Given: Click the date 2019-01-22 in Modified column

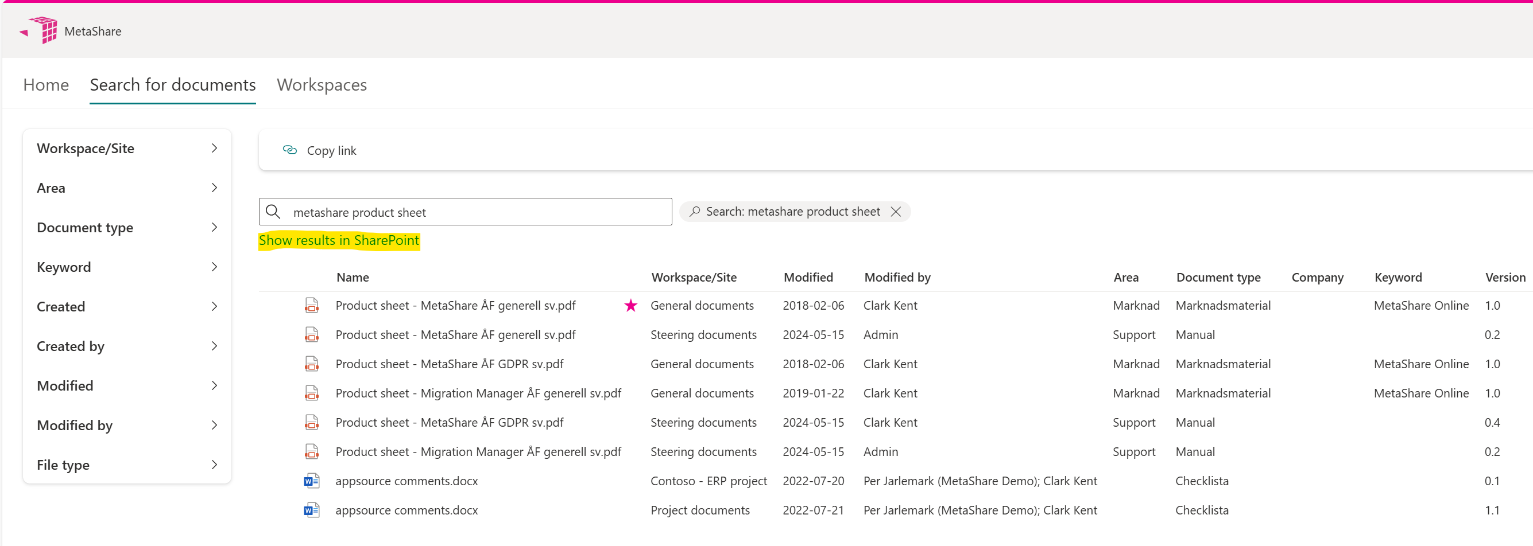Looking at the screenshot, I should pos(813,393).
